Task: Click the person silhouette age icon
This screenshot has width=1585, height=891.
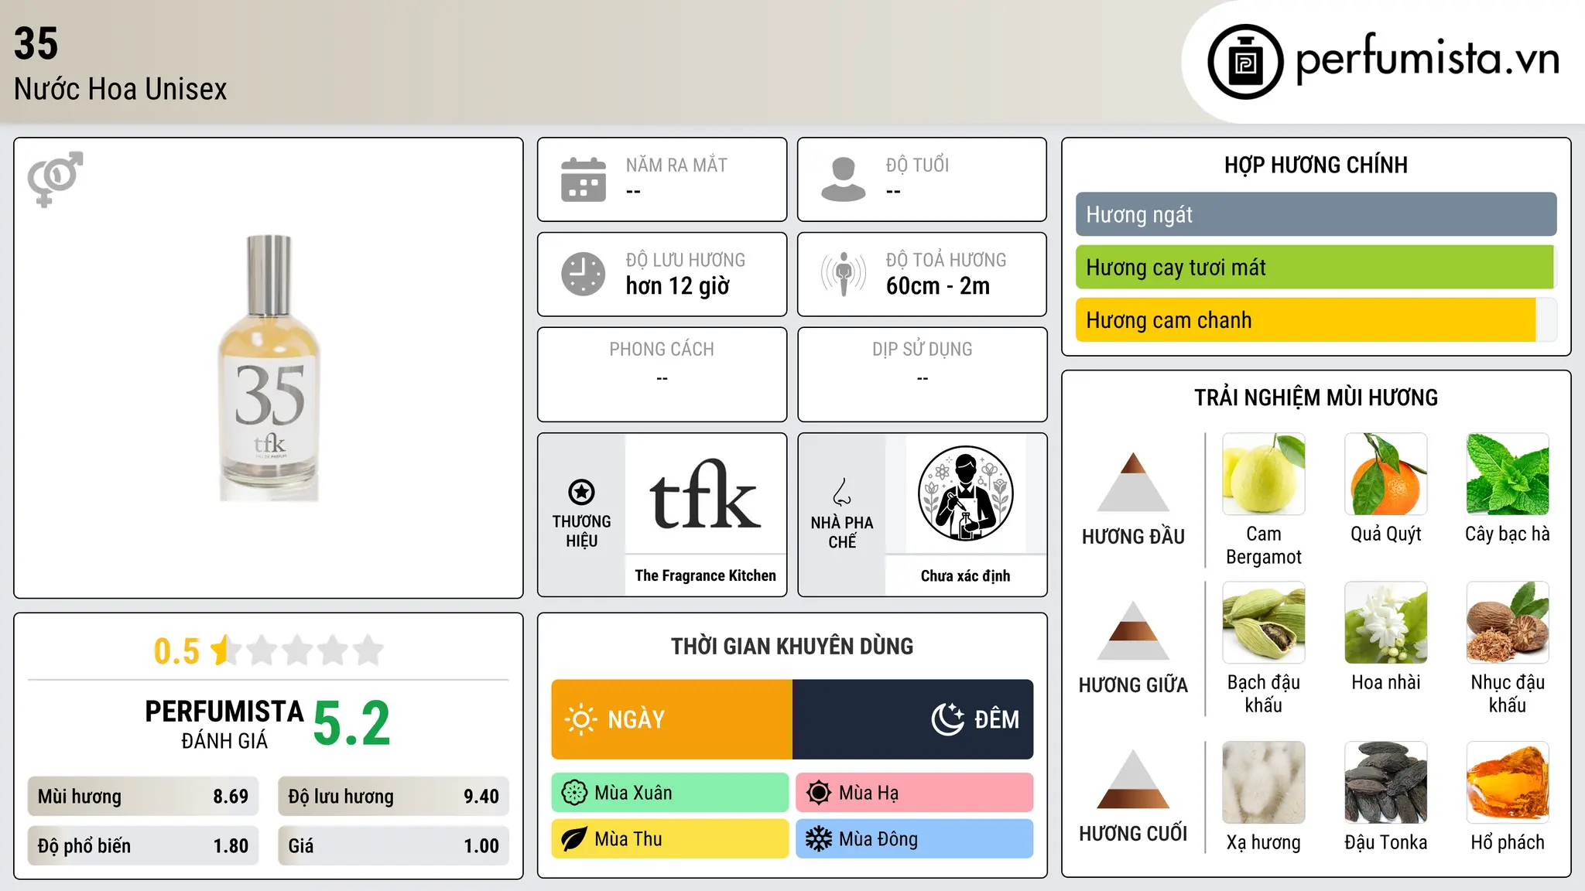Action: click(x=843, y=179)
